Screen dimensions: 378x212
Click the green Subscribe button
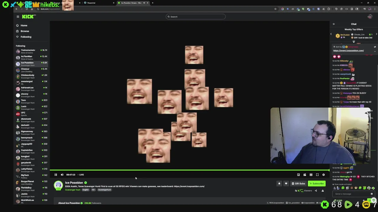pos(317,183)
